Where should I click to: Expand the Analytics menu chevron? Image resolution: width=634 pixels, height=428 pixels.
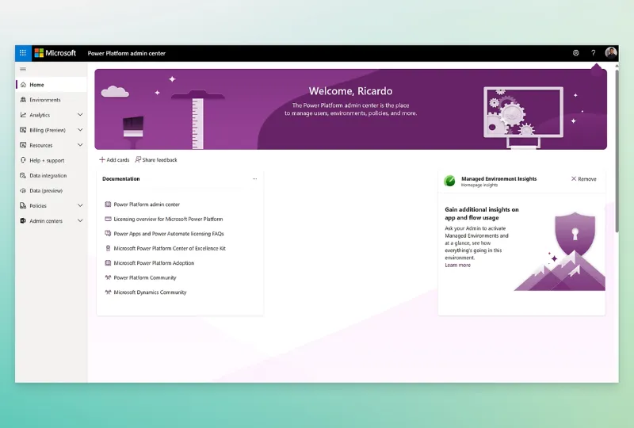coord(80,115)
